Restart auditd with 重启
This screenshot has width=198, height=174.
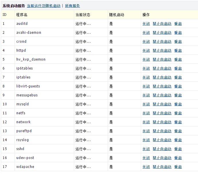click(x=178, y=24)
